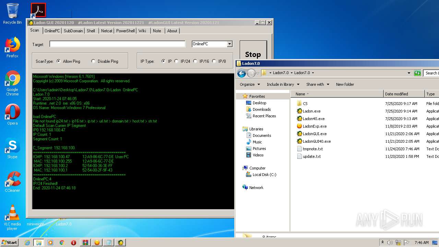Open the Wiki tab

(x=142, y=31)
